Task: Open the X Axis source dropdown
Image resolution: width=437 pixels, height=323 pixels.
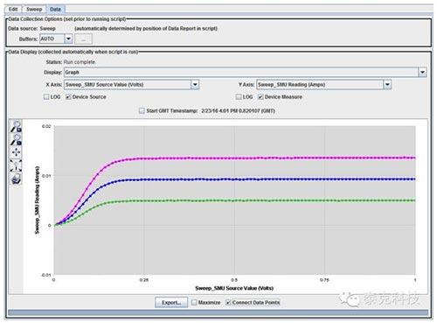Action: click(195, 85)
